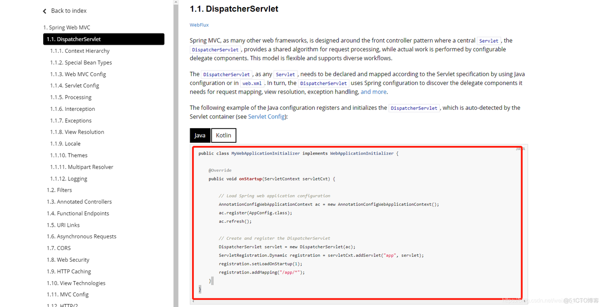Switch to the Kotlin code tab

point(223,136)
